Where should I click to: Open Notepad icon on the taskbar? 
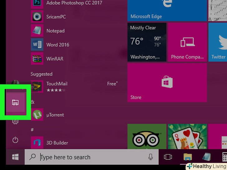pos(207,157)
